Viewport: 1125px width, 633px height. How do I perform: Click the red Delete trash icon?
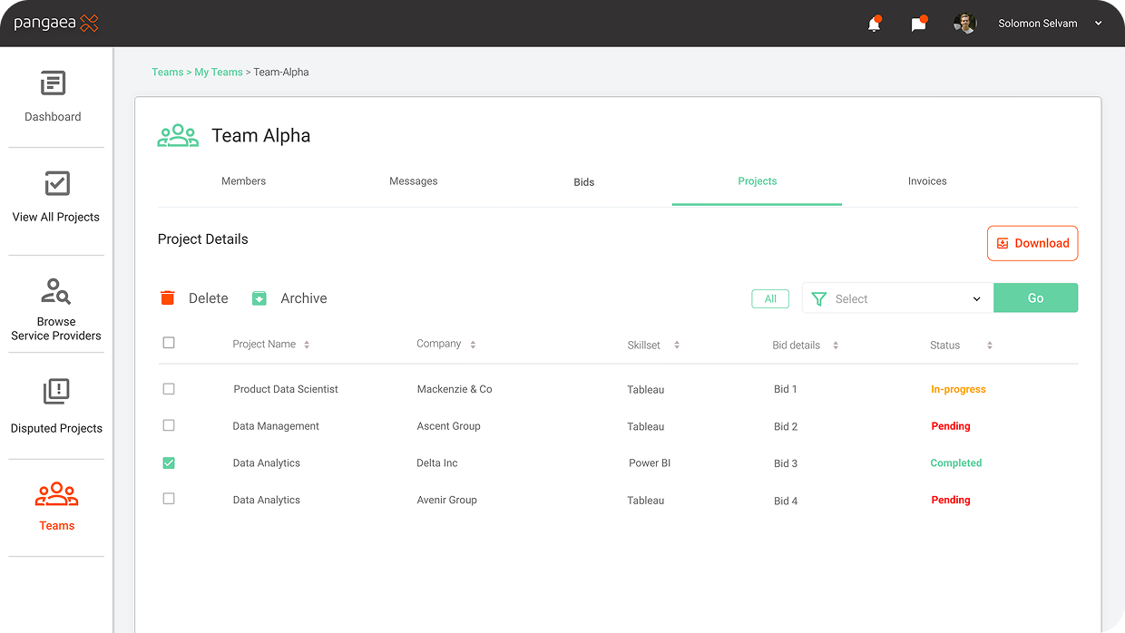pos(167,298)
